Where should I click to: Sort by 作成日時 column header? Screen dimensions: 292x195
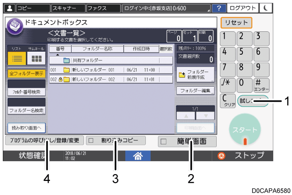(x=141, y=49)
